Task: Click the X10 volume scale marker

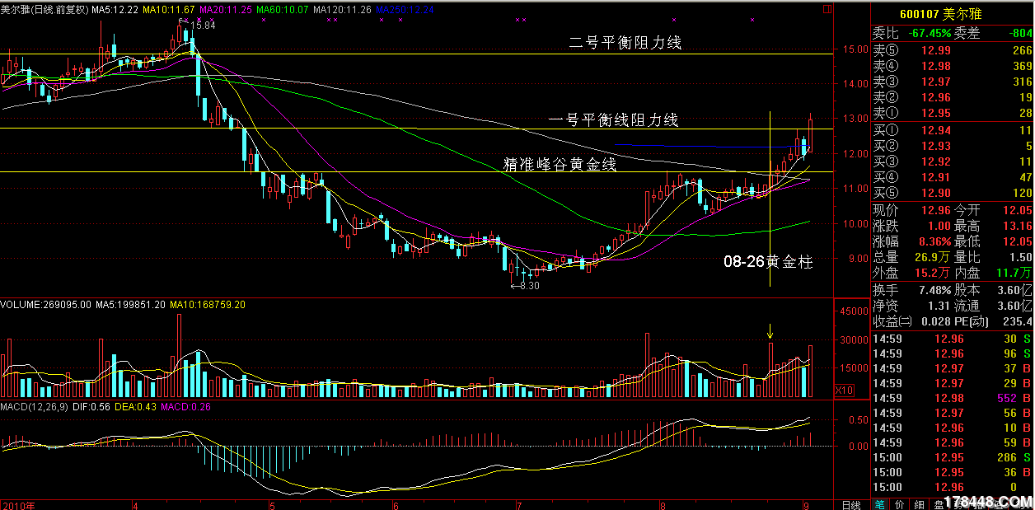Action: tap(843, 390)
